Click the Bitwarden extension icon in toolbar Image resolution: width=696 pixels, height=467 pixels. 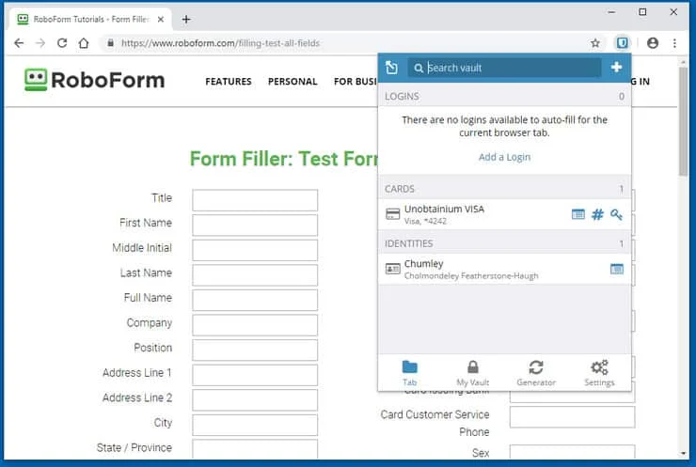[x=623, y=43]
